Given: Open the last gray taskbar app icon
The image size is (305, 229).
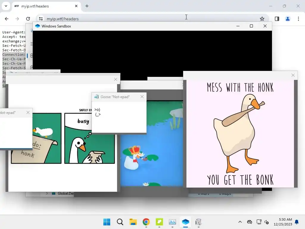Looking at the screenshot, I should [198, 222].
